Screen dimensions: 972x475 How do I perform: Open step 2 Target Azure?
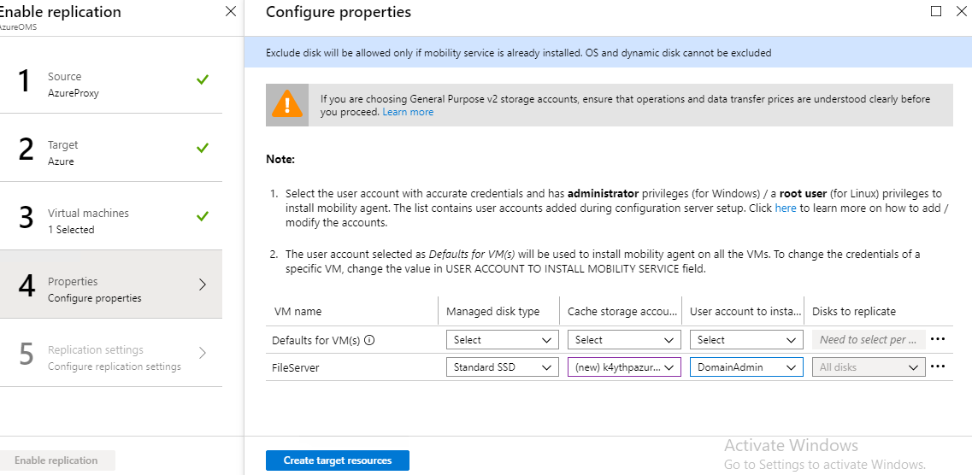(x=111, y=148)
